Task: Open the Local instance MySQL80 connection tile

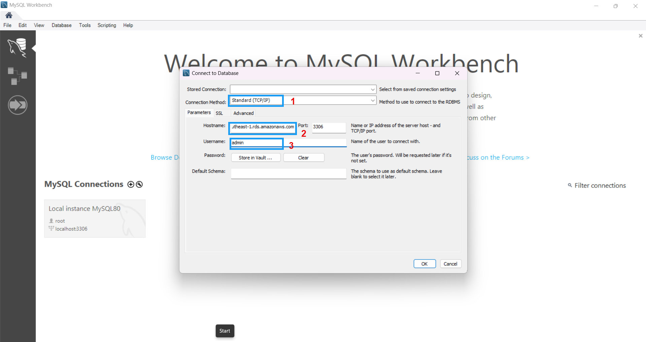Action: (x=95, y=218)
